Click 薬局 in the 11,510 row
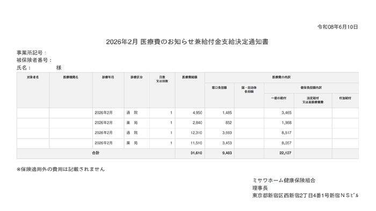 point(132,143)
